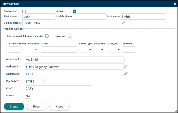Image resolution: width=178 pixels, height=113 pixels.
Task: Open the Street Type dropdown
Action: tap(85, 50)
